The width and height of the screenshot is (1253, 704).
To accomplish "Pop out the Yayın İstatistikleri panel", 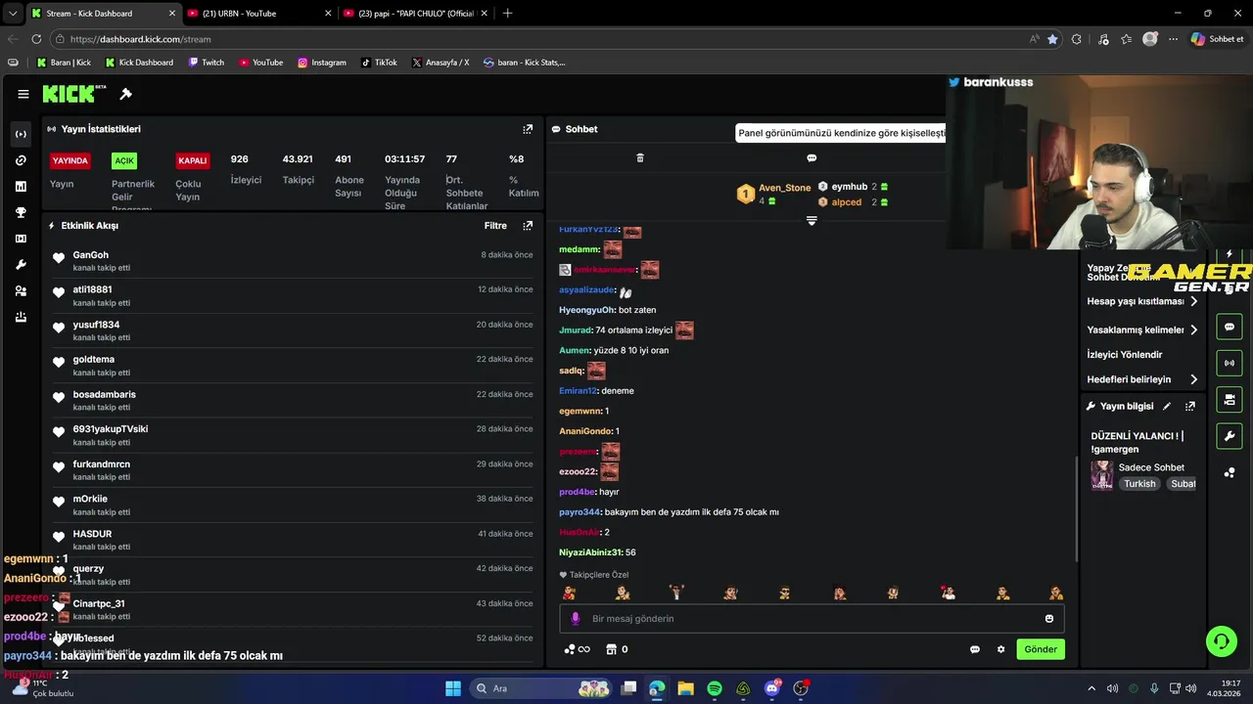I will [x=528, y=129].
